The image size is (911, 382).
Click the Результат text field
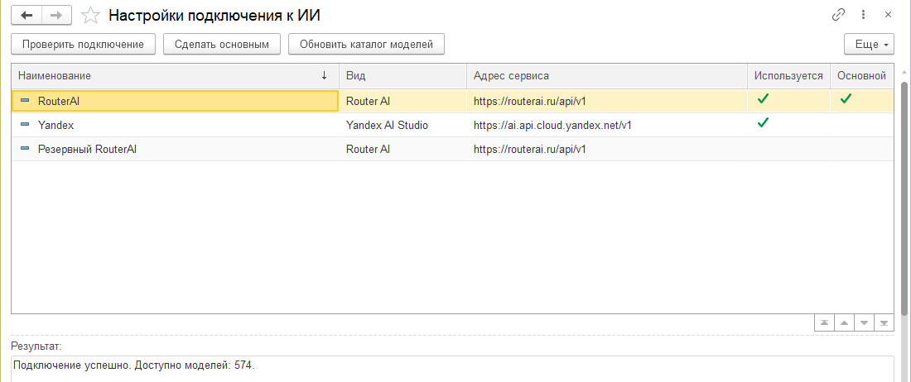(x=452, y=369)
